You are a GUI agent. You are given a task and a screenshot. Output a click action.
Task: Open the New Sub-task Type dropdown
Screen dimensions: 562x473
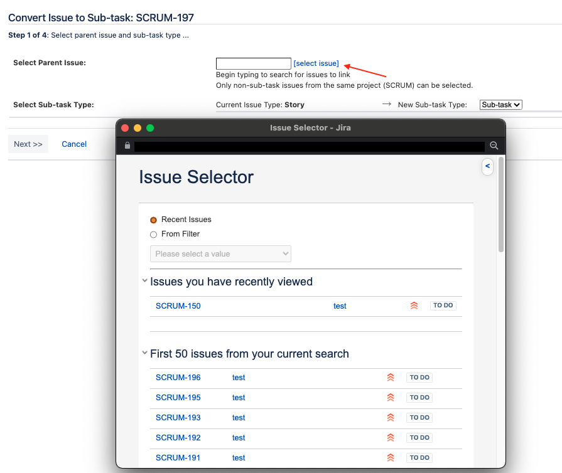point(500,104)
